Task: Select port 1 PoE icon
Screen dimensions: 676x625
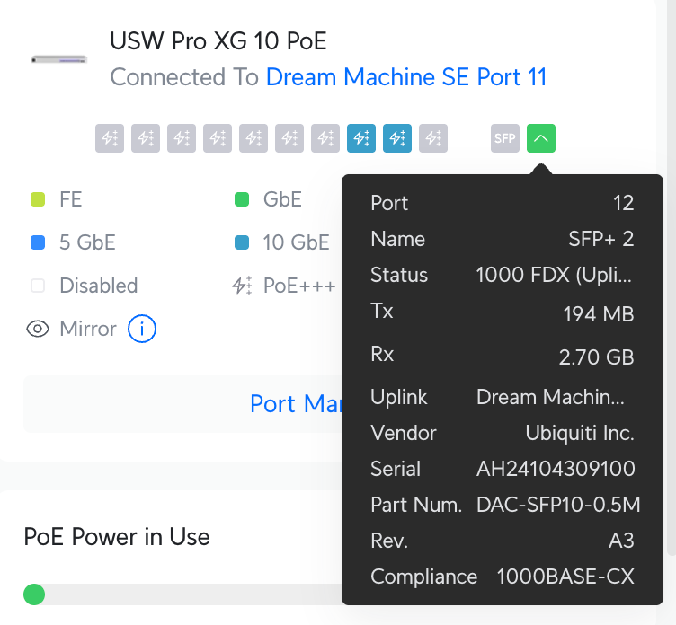Action: point(110,138)
